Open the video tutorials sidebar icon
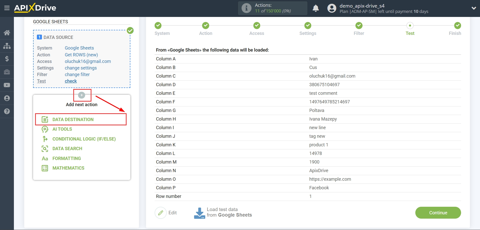This screenshot has height=230, width=480. [x=7, y=85]
